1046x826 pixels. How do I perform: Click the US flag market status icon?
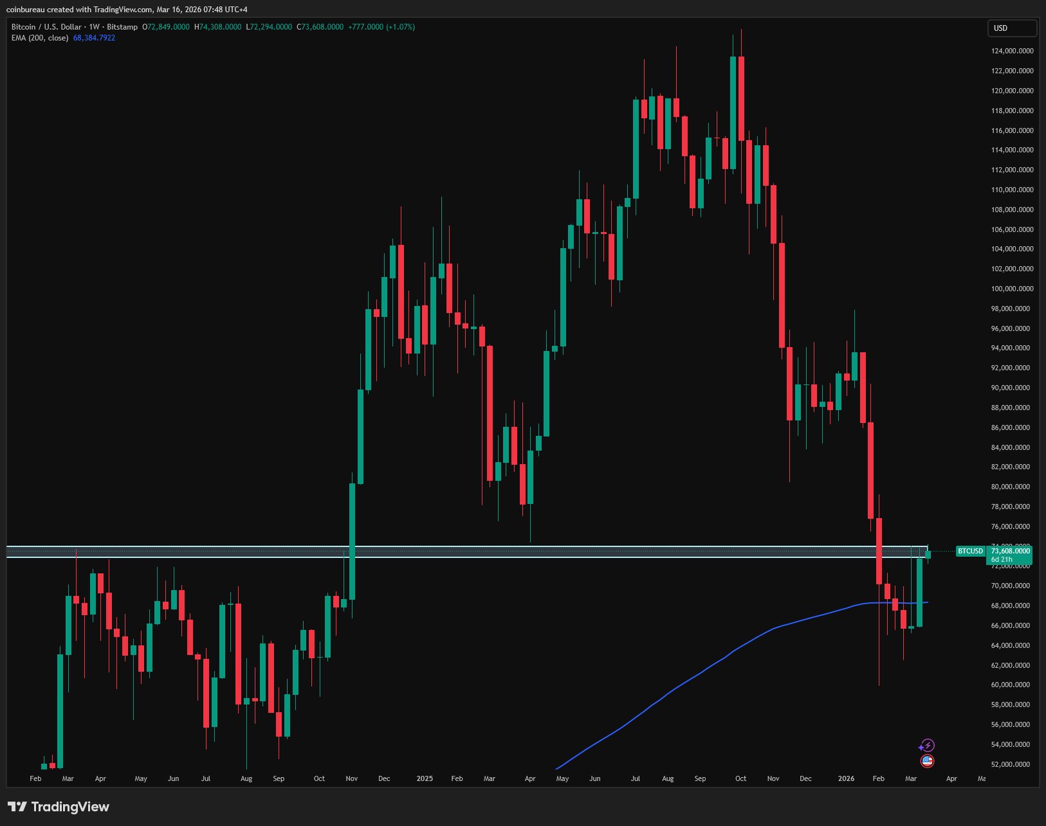click(928, 760)
